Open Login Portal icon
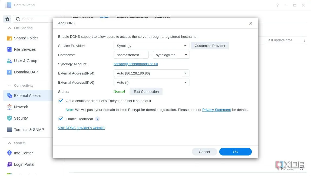 [9, 164]
